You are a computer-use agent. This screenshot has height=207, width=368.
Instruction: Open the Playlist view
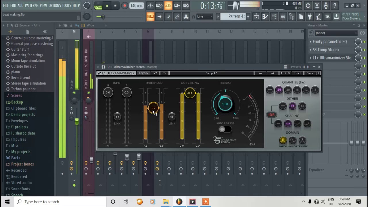coord(256,17)
